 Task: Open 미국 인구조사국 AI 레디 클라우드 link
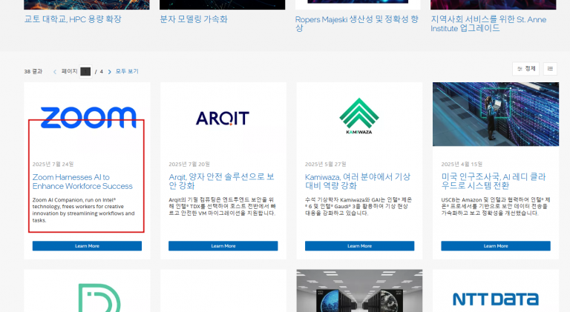tap(494, 181)
